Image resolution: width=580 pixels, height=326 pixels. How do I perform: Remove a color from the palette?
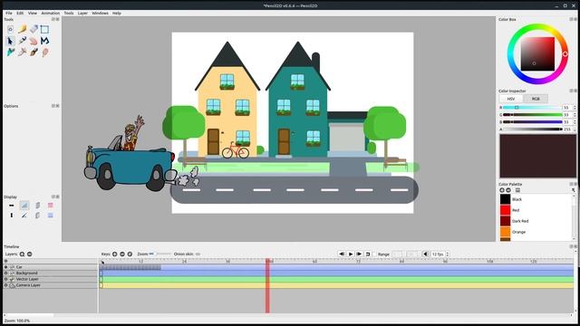(x=508, y=190)
